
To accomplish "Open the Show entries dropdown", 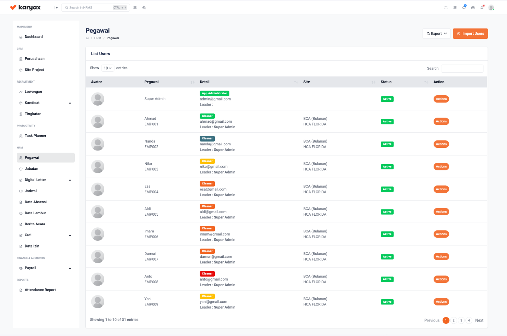I will 108,68.
